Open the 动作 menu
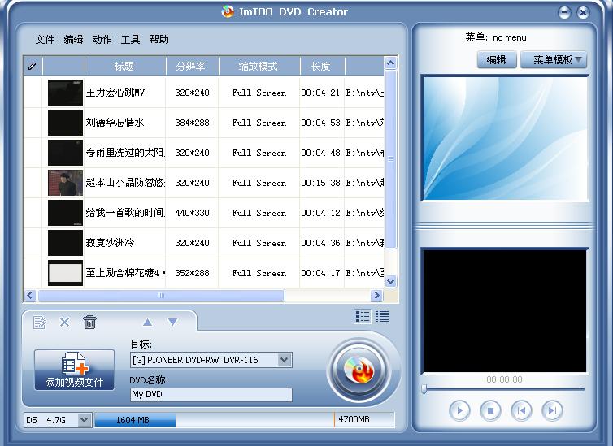 tap(102, 40)
